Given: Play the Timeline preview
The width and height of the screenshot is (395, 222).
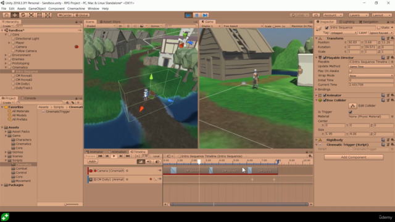Looking at the screenshot, I should (114, 156).
